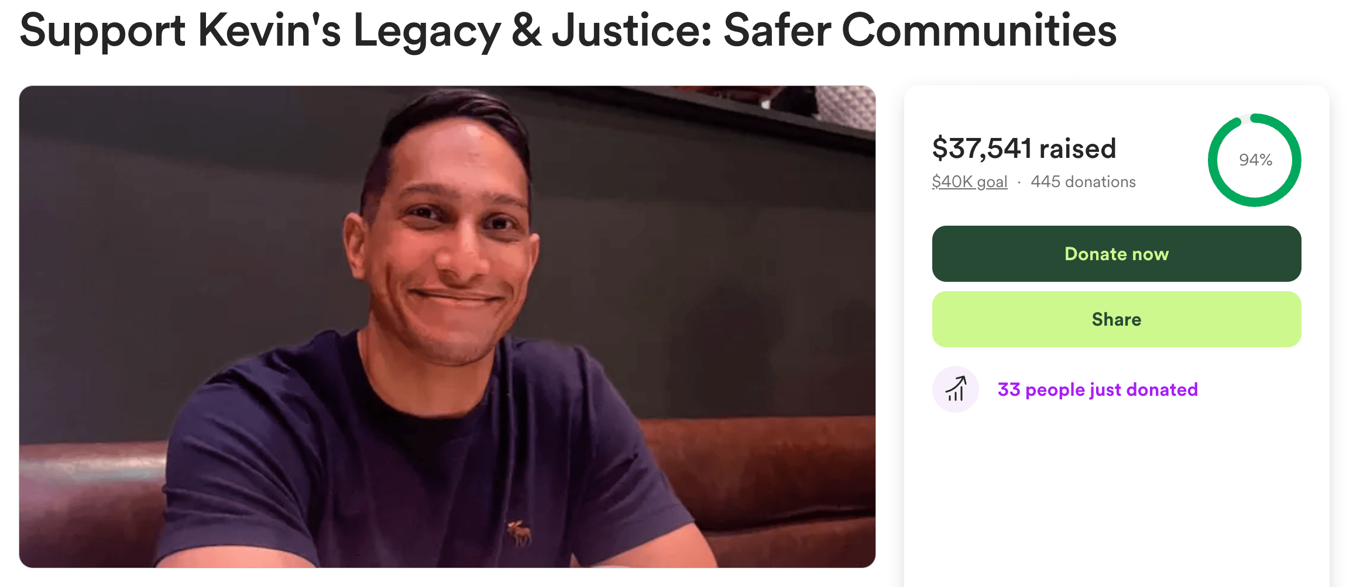
Task: Click the ampersand in the campaign title
Action: (x=526, y=30)
